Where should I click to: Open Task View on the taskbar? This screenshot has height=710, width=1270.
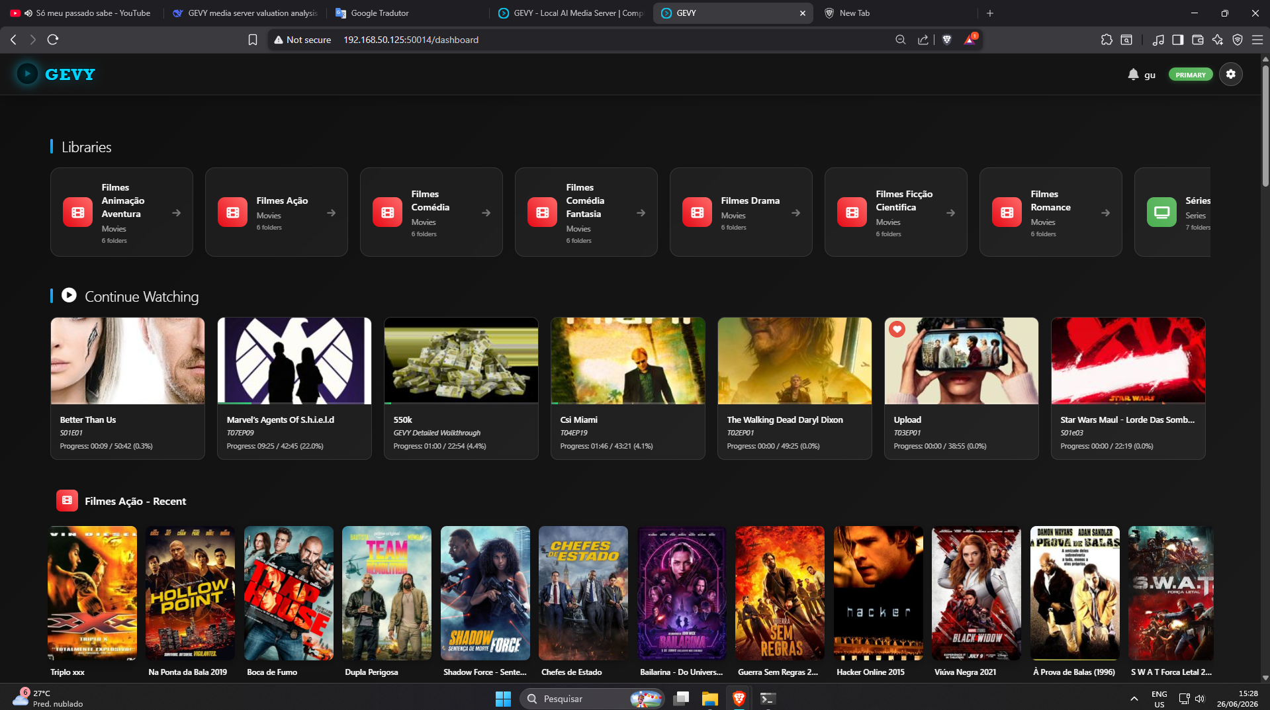pyautogui.click(x=681, y=699)
